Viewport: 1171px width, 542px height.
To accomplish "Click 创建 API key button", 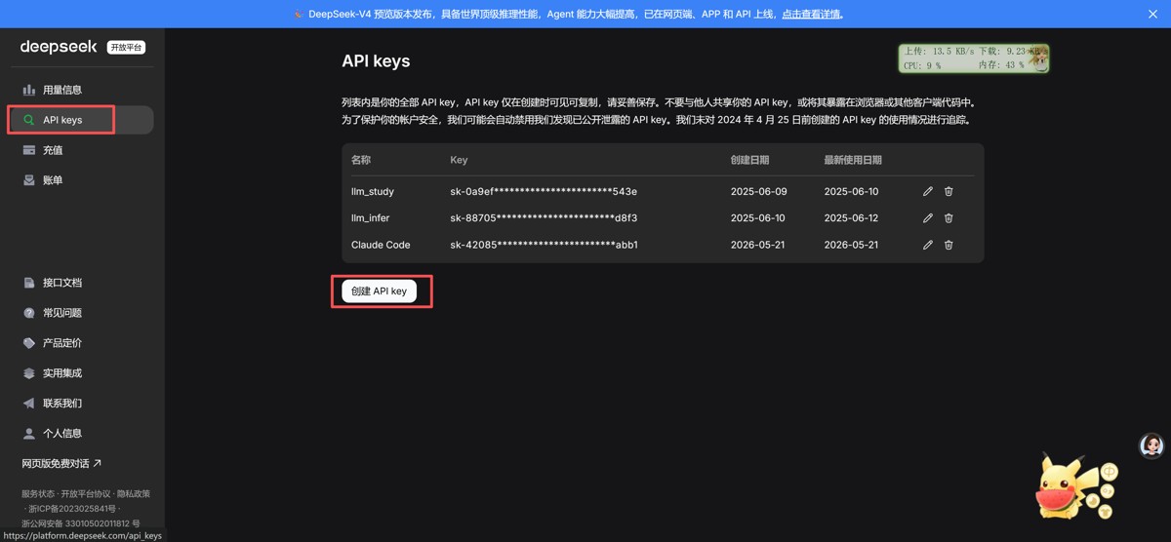I will [379, 291].
